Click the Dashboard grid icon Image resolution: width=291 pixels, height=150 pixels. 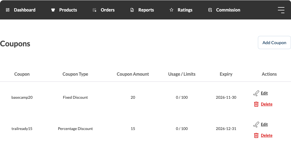8,10
